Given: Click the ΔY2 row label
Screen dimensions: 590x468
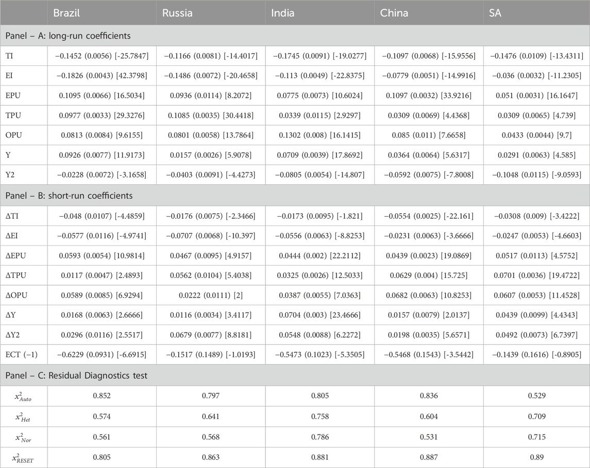Looking at the screenshot, I should pyautogui.click(x=12, y=335).
